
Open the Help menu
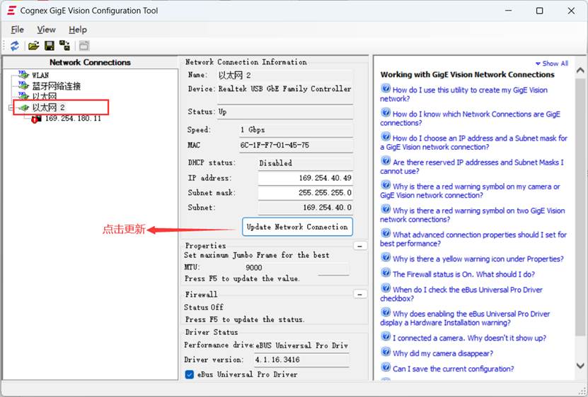78,30
